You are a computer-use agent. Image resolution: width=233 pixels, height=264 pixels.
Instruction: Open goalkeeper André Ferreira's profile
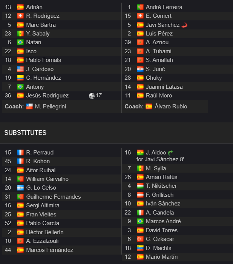164,7
